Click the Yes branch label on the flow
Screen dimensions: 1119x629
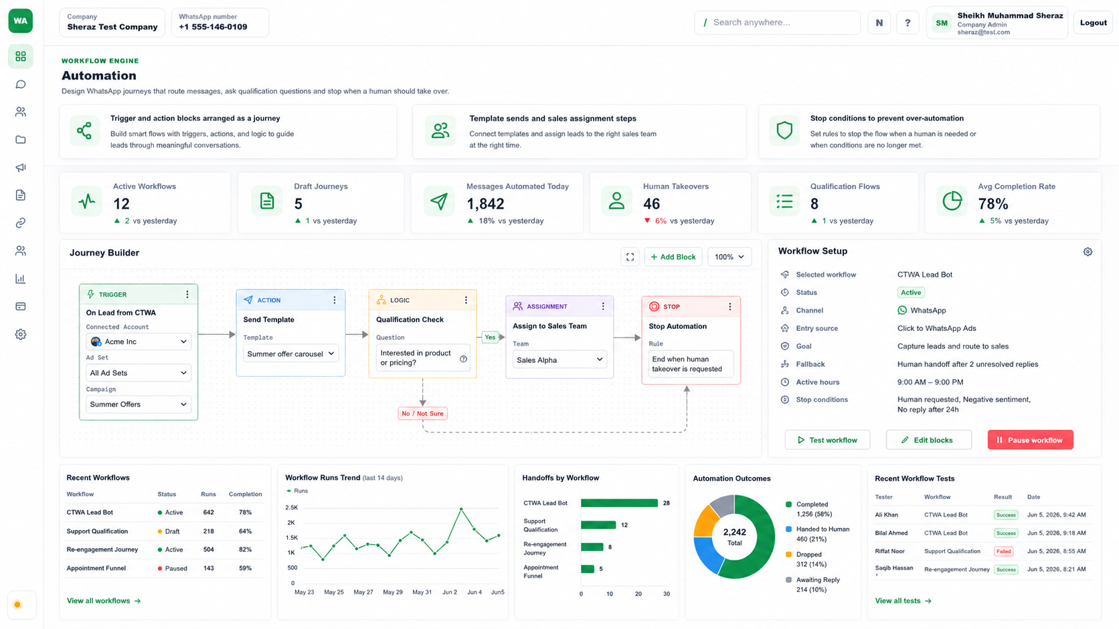491,338
